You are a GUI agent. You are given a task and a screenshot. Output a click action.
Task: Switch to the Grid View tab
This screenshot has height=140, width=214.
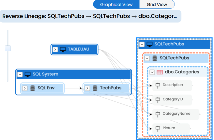click(157, 4)
